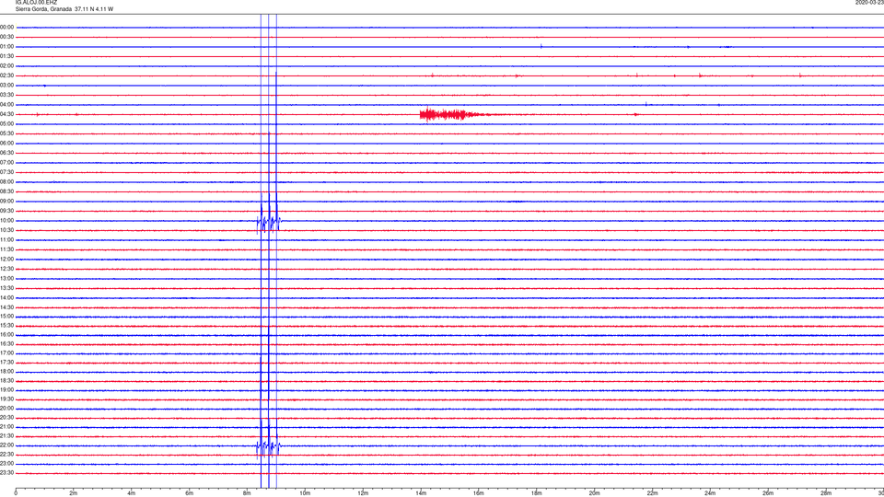Image resolution: width=884 pixels, height=497 pixels.
Task: Click the 6m tick label on the minute axis
Action: click(190, 493)
